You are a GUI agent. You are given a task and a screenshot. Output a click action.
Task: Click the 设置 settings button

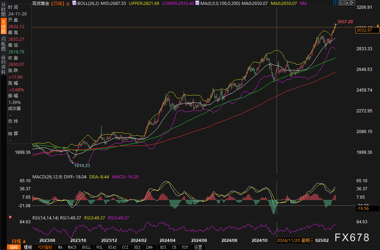click(x=198, y=247)
